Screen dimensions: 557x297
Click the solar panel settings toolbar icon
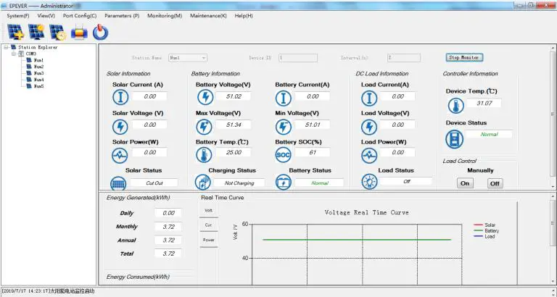[x=36, y=32]
